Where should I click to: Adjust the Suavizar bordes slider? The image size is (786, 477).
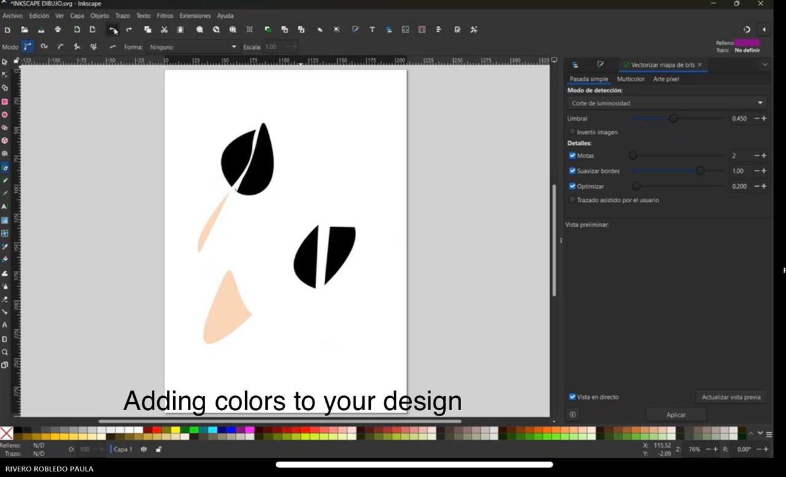click(678, 171)
